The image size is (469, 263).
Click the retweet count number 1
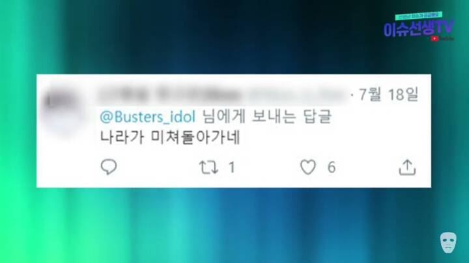tap(232, 168)
